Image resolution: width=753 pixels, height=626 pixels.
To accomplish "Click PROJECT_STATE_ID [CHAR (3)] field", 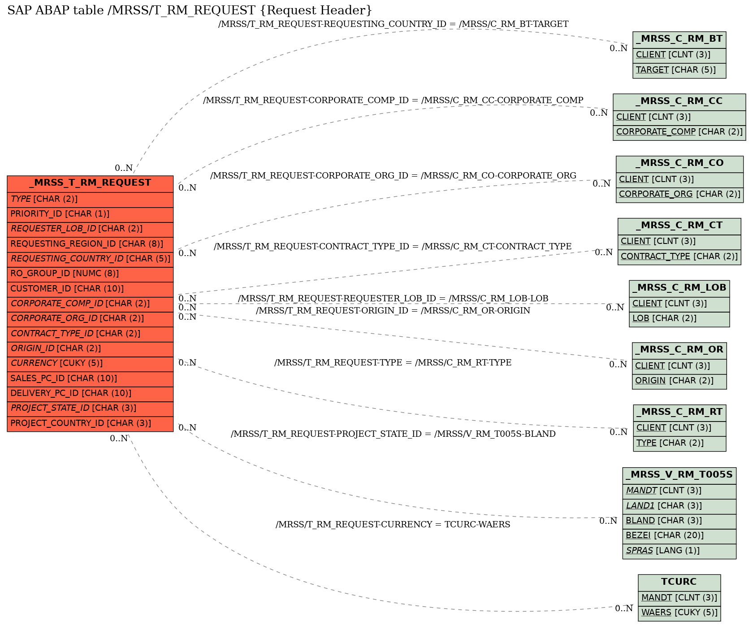I will (x=90, y=409).
